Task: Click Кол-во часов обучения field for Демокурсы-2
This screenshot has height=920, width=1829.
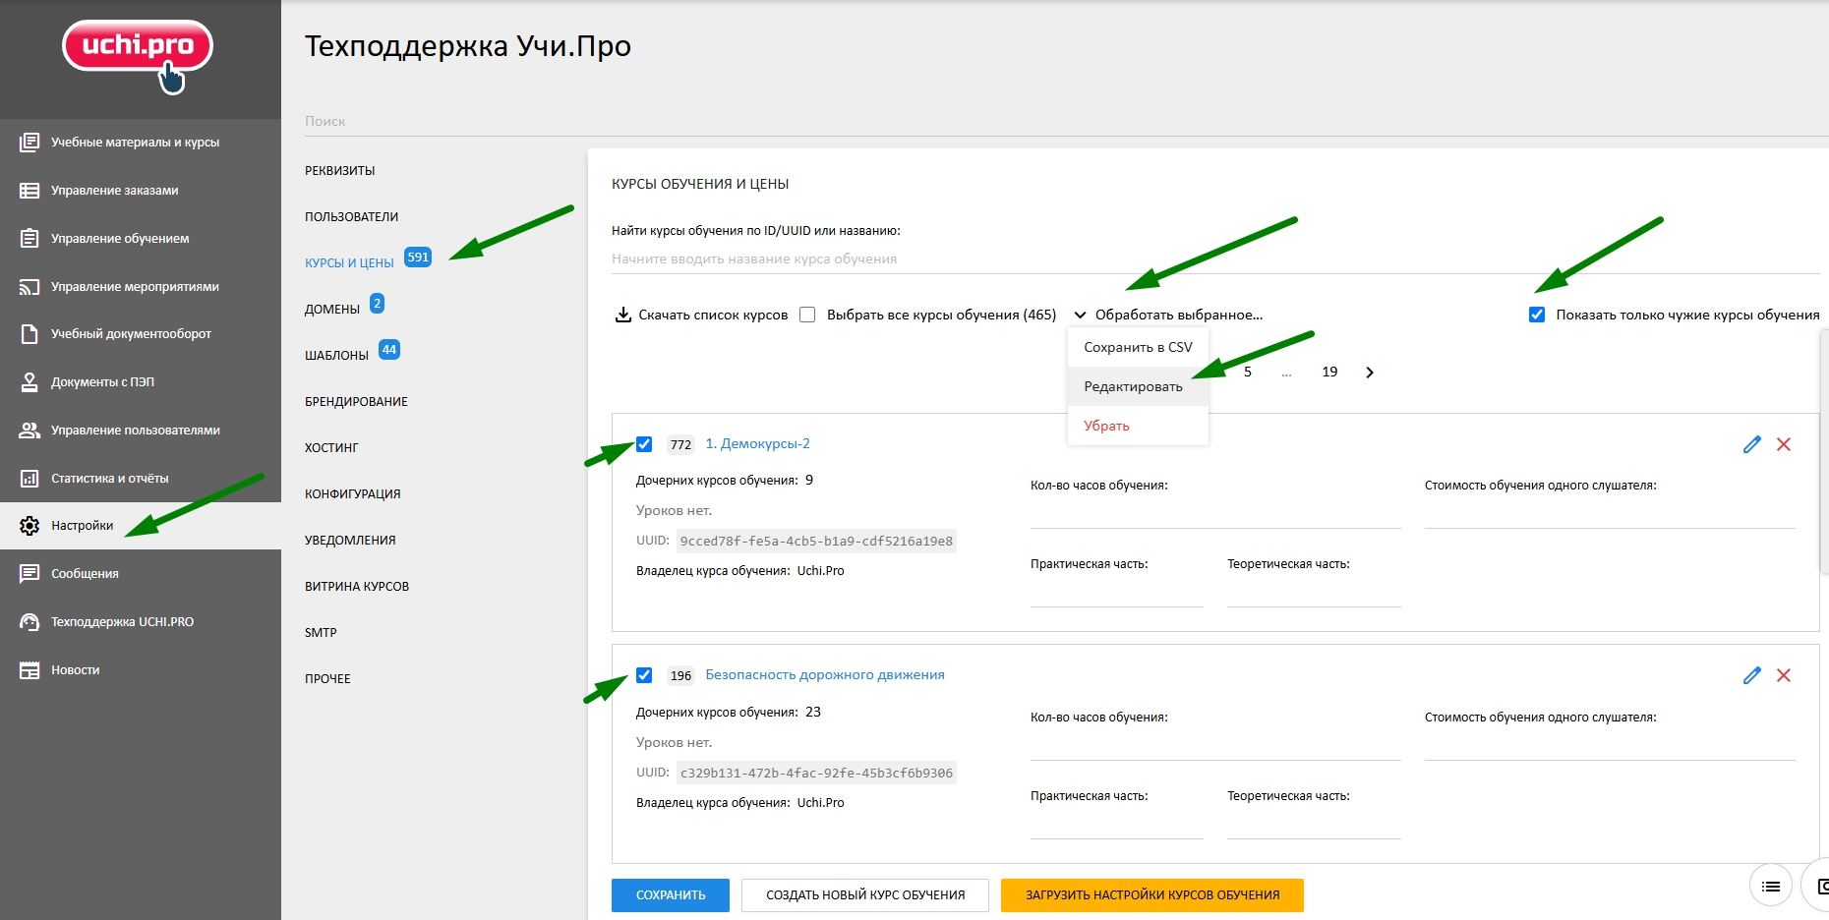Action: pyautogui.click(x=1215, y=513)
